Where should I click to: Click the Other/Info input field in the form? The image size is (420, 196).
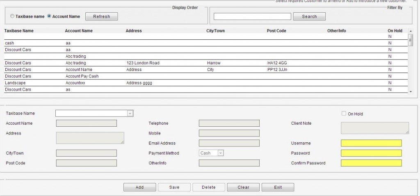pos(229,163)
